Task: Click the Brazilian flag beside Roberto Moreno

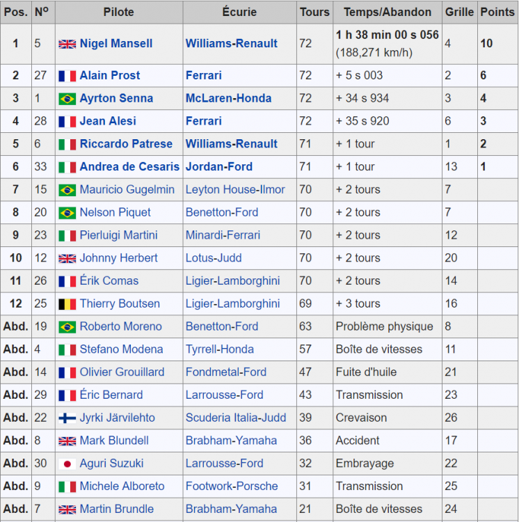Action: coord(67,327)
